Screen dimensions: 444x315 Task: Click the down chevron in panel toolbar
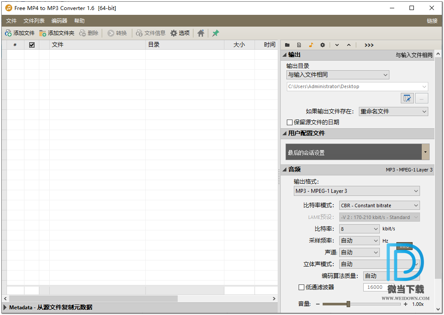(x=337, y=45)
